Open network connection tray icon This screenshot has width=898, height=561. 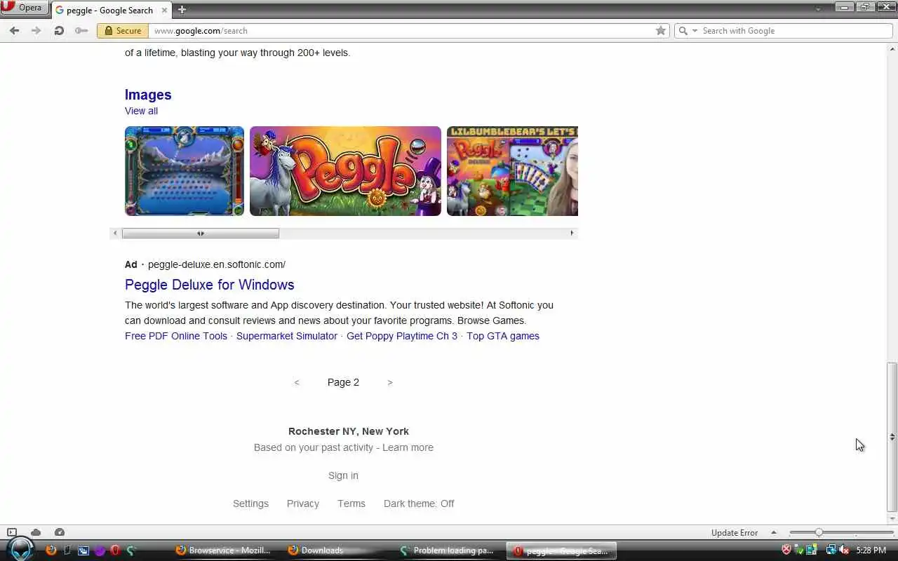[831, 550]
